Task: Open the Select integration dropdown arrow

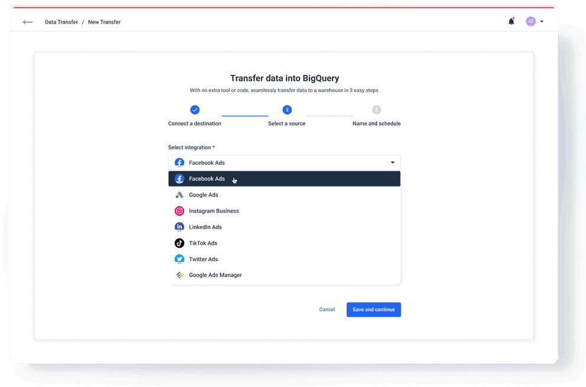Action: click(392, 162)
